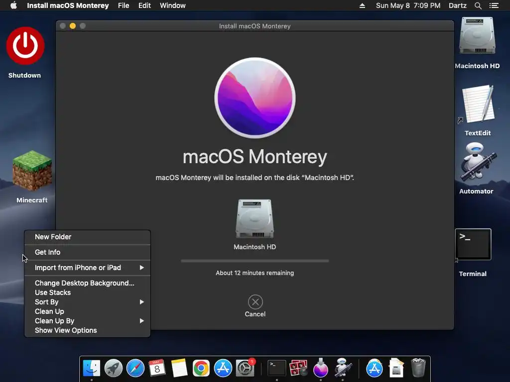Image resolution: width=510 pixels, height=382 pixels.
Task: Click the eject icon in the menu bar
Action: click(362, 5)
